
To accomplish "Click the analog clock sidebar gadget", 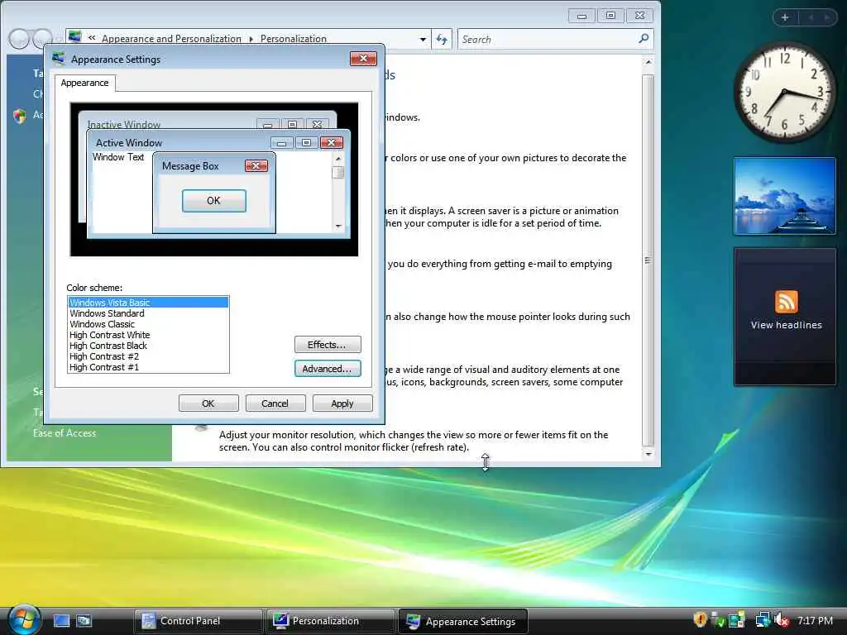I will pyautogui.click(x=784, y=92).
